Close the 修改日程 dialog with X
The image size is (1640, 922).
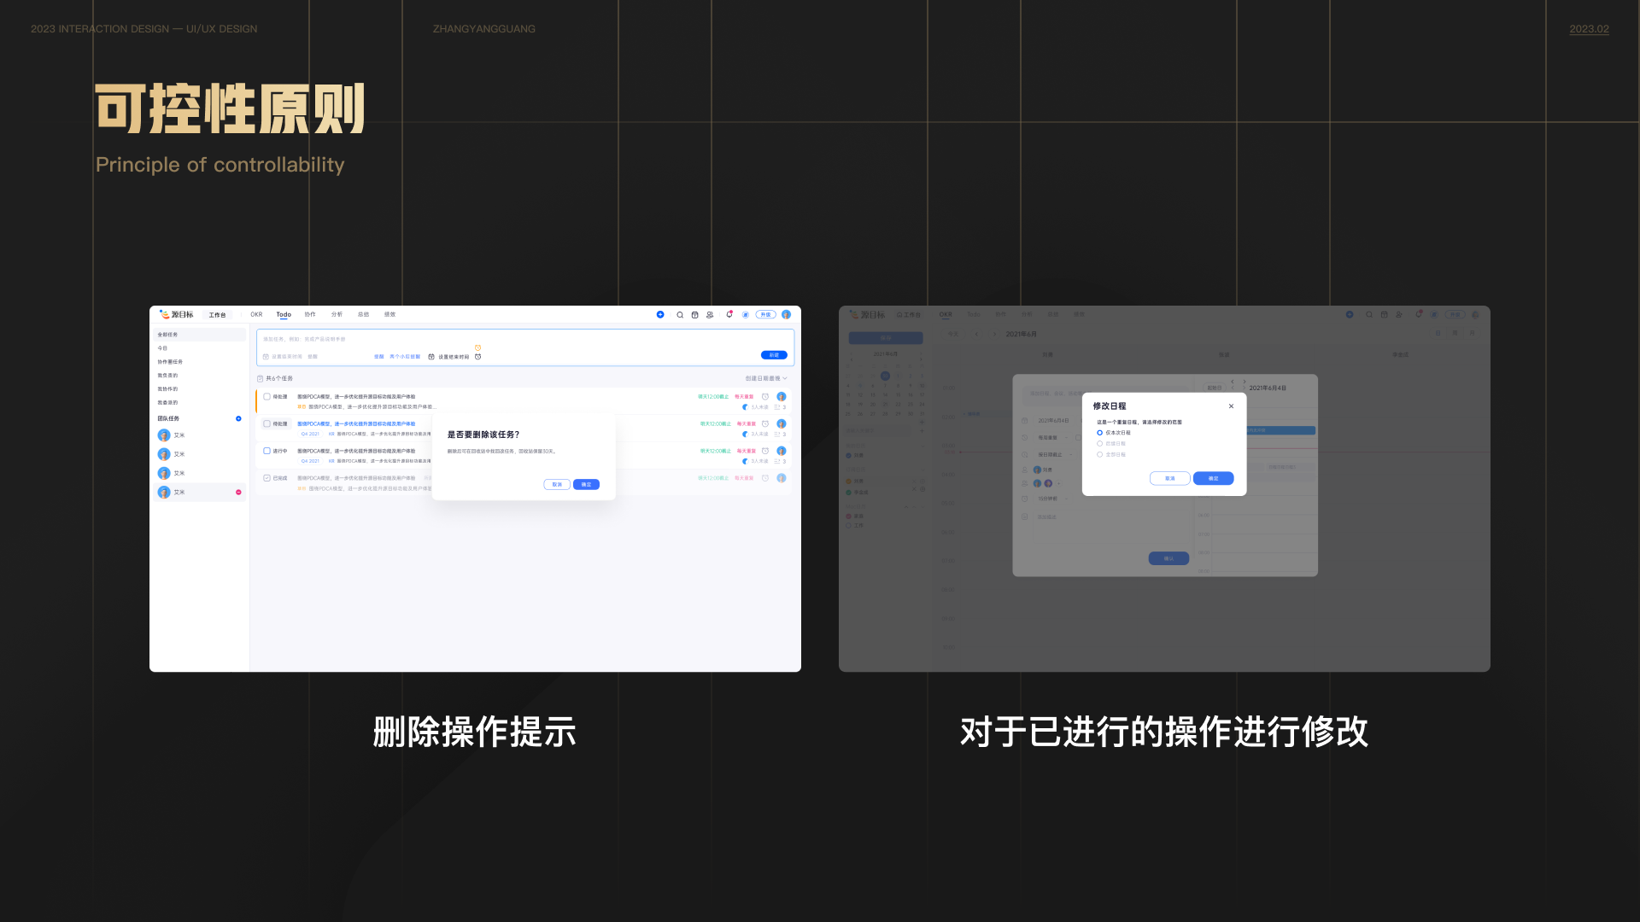(x=1231, y=406)
